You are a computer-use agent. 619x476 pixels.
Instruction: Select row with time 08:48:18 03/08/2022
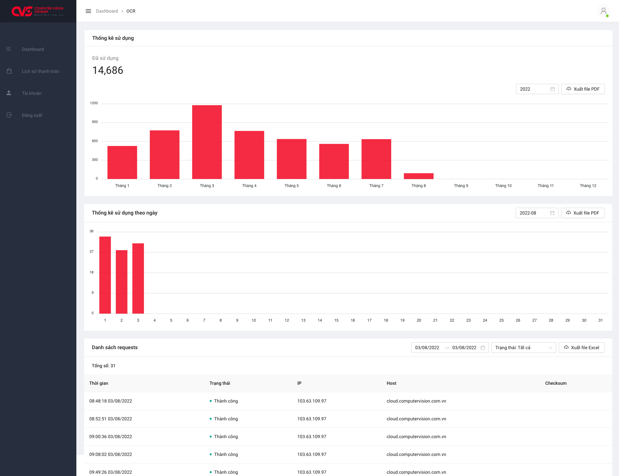[348, 401]
